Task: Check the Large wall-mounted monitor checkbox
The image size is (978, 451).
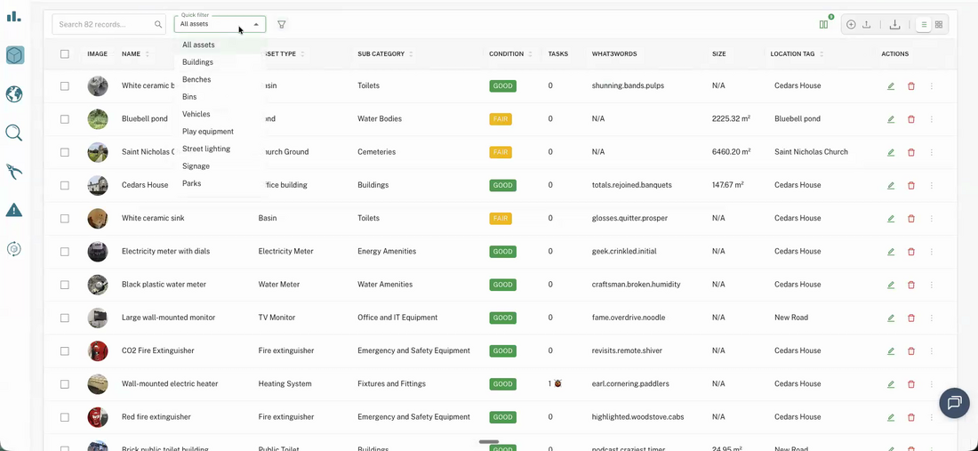Action: (65, 318)
